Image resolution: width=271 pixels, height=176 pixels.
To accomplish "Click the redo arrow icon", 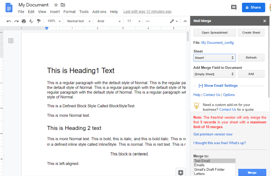I will (16, 21).
